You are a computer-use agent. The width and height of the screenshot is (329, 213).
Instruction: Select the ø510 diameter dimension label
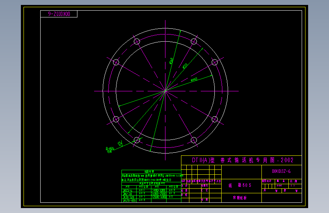pos(185,66)
